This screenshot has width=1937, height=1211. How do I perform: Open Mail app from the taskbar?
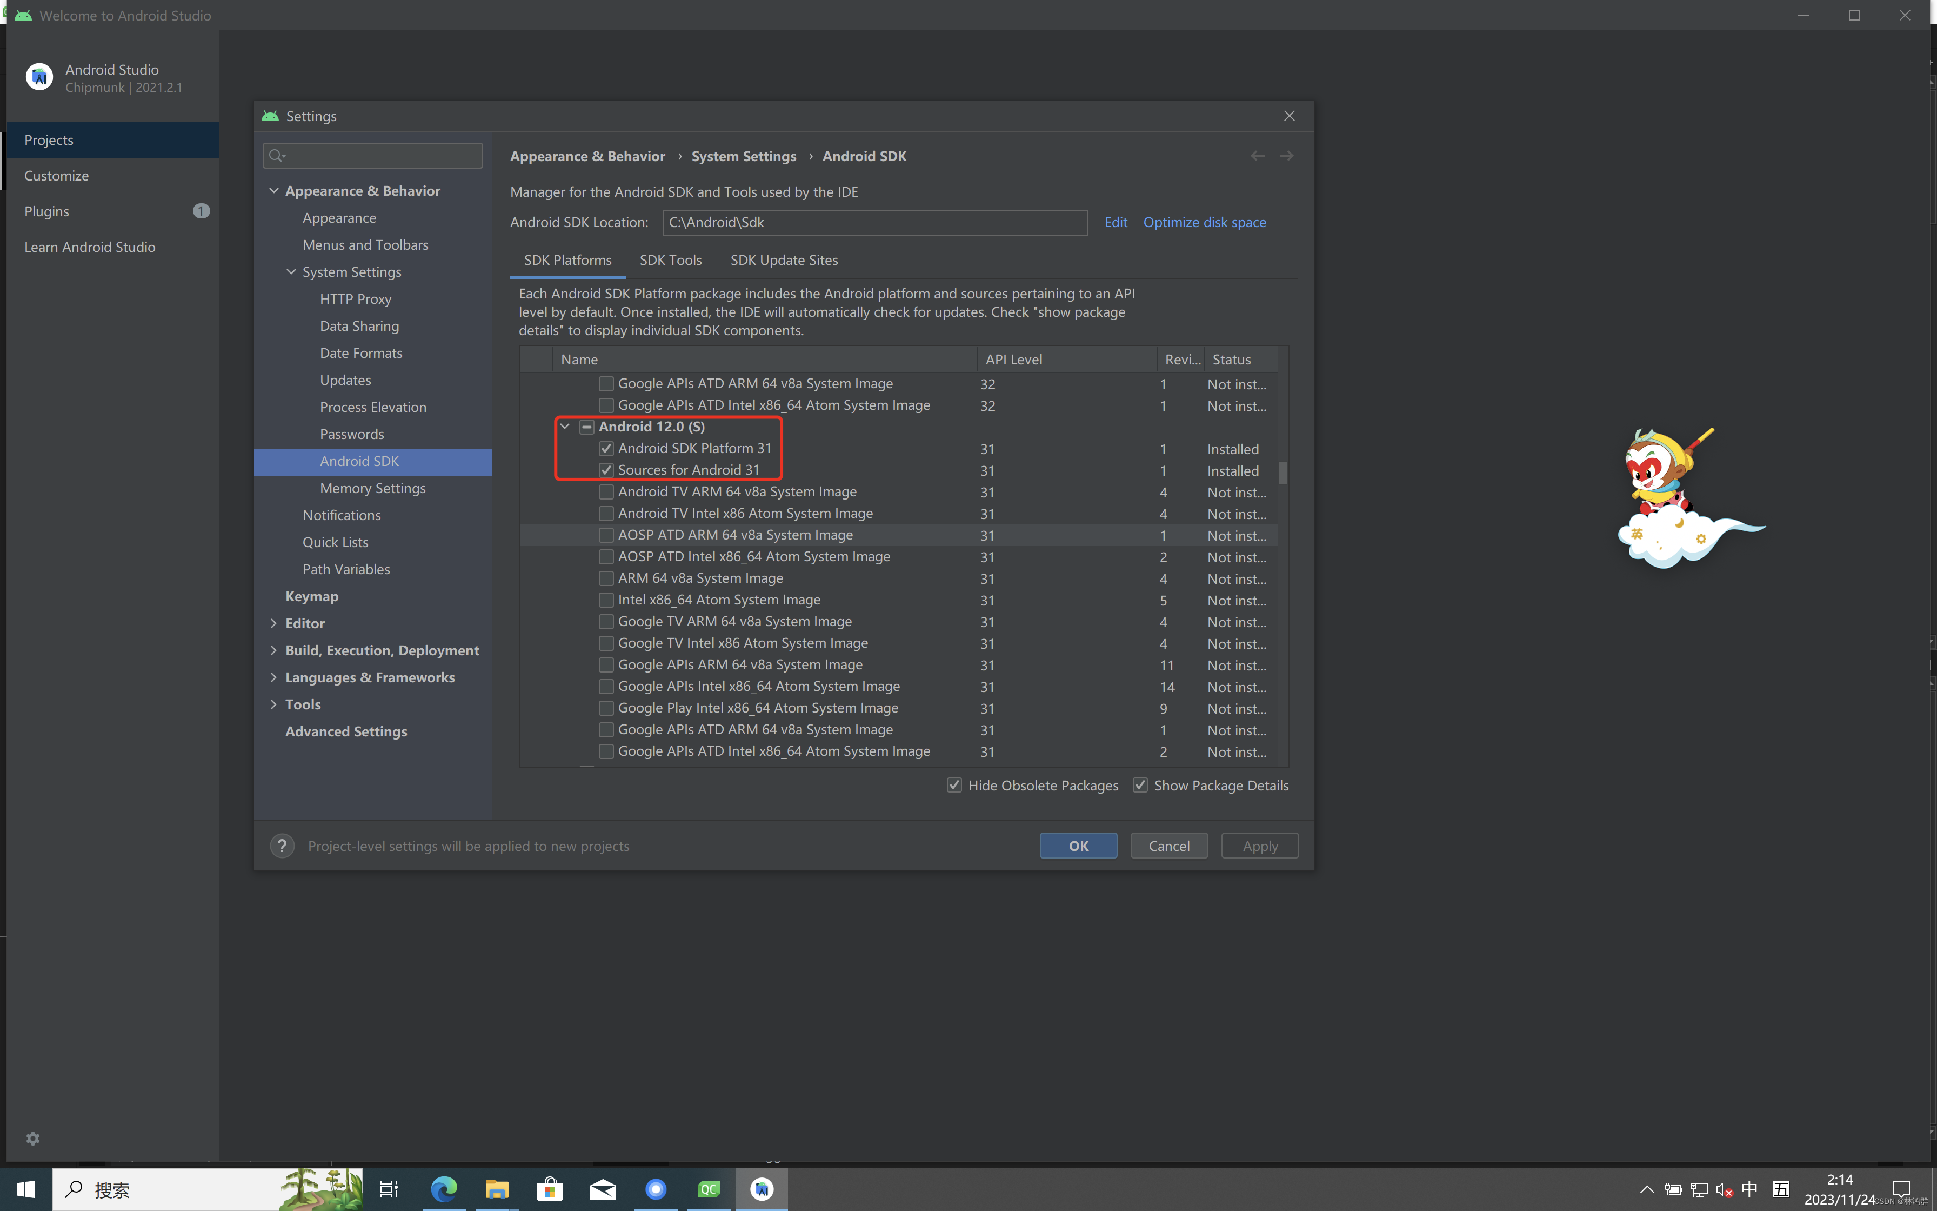(603, 1189)
